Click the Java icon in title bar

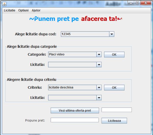coord(5,4)
